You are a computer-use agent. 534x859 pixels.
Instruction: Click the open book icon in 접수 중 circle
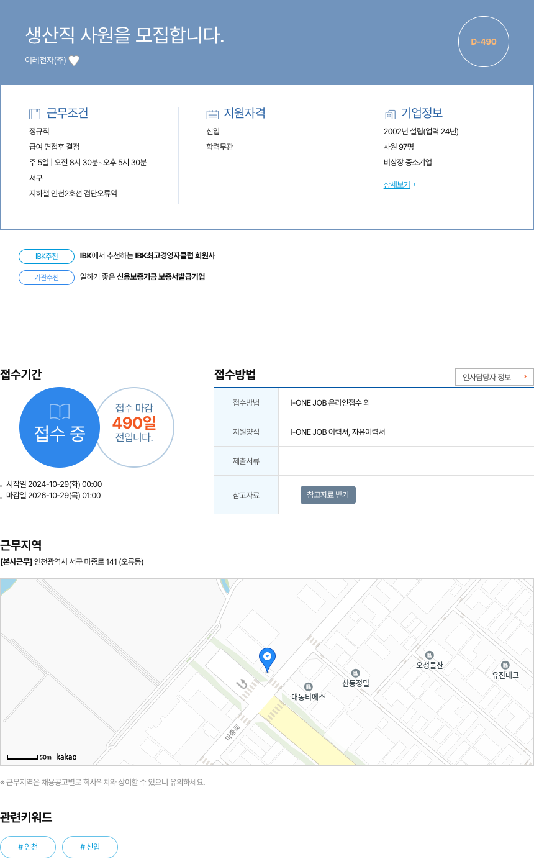tap(60, 411)
